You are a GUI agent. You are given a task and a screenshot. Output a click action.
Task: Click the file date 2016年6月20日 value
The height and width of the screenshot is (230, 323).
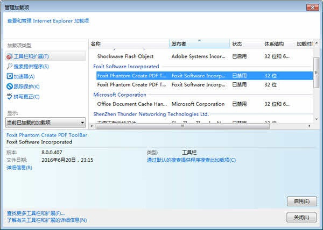click(x=67, y=160)
